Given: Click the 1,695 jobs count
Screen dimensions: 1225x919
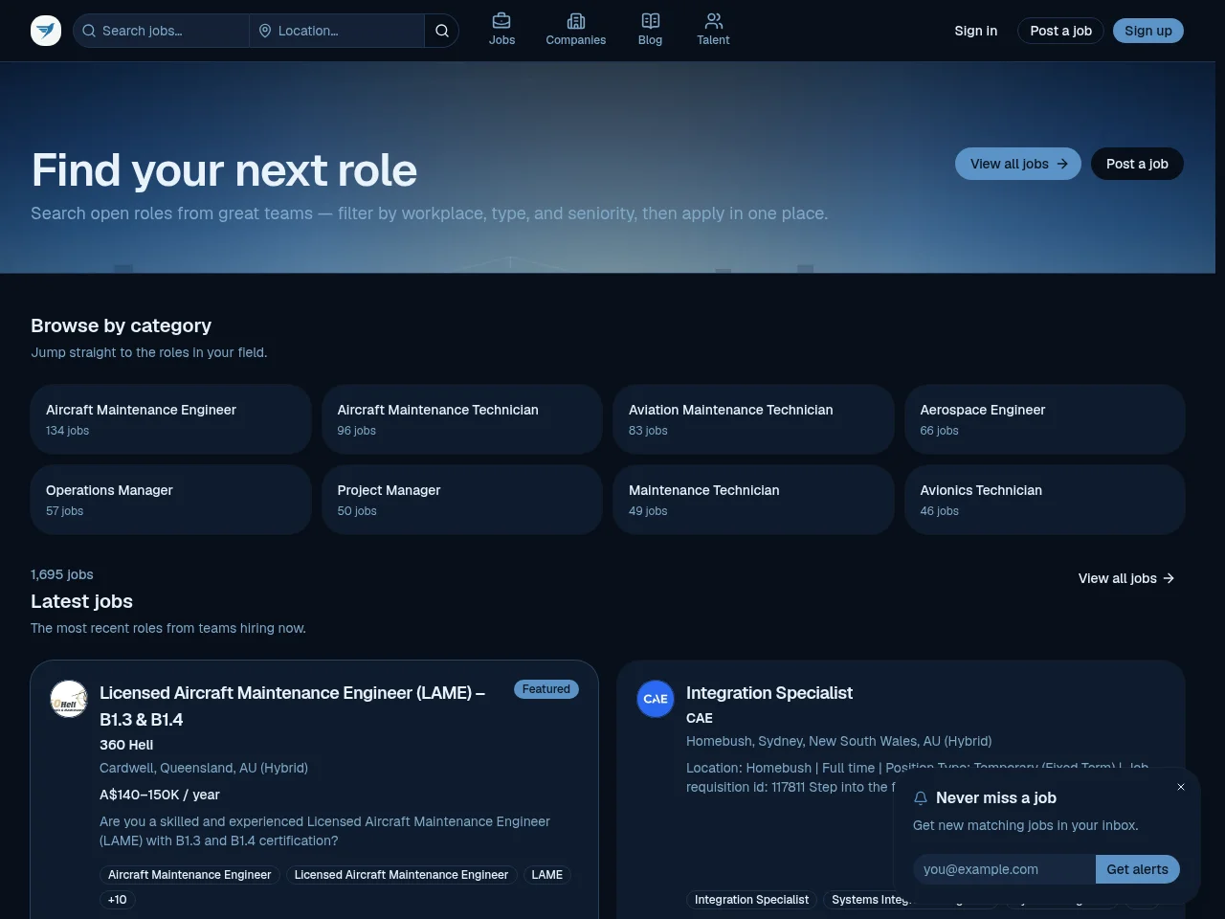Looking at the screenshot, I should point(62,574).
